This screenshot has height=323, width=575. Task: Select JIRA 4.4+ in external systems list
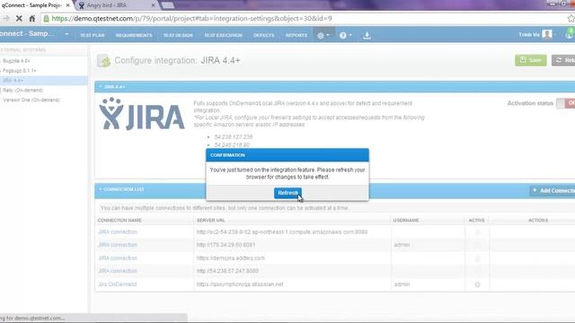pyautogui.click(x=43, y=80)
